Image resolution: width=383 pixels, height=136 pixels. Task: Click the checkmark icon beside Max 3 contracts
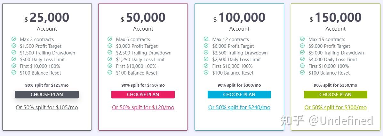14,39
